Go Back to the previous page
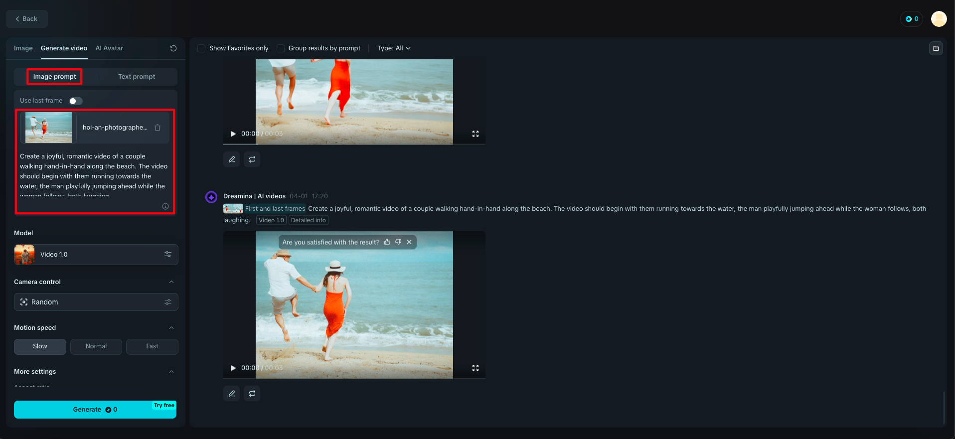 [27, 19]
